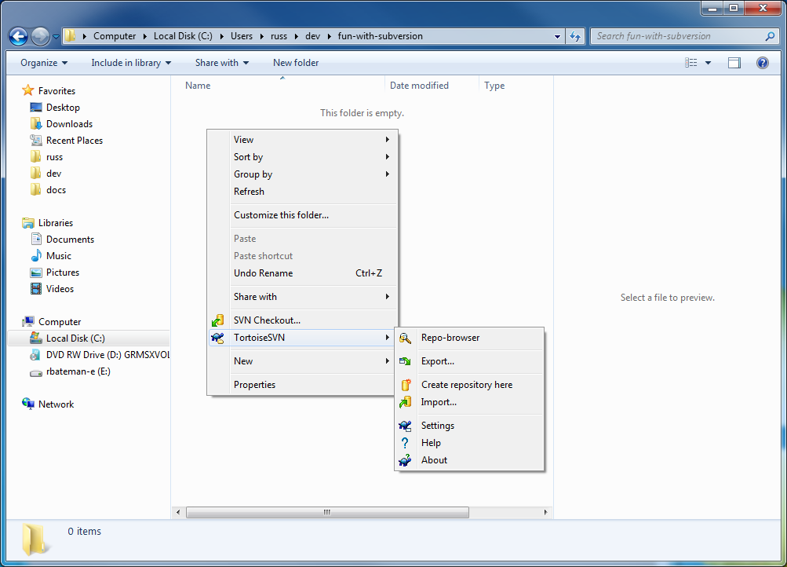Select the rbateman-e (E:) drive
Screen dimensions: 787x567
click(x=78, y=371)
